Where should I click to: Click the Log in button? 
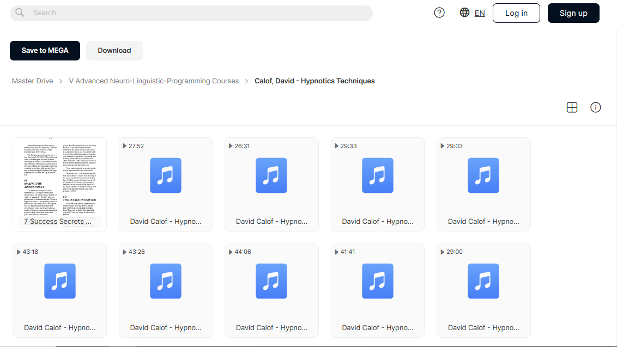coord(516,13)
